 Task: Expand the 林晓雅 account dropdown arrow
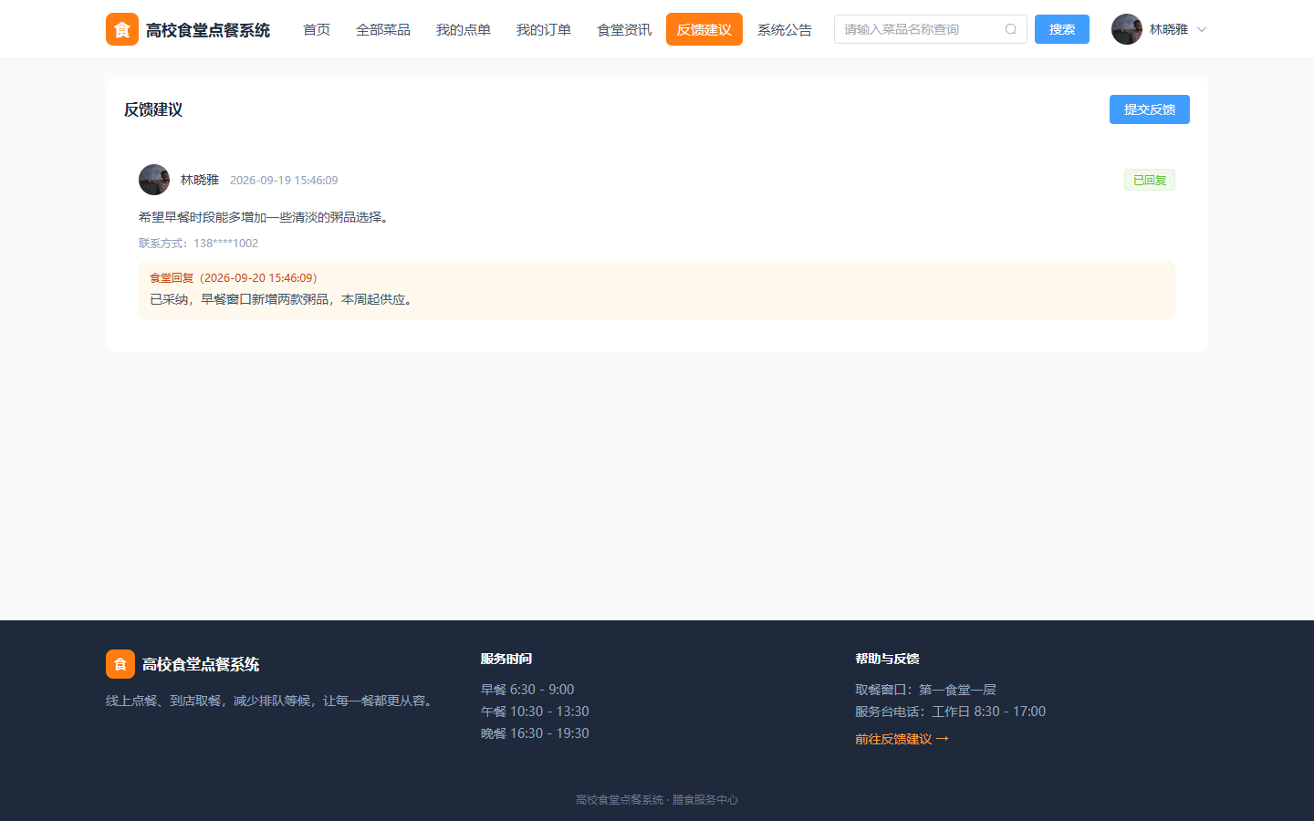[x=1202, y=29]
